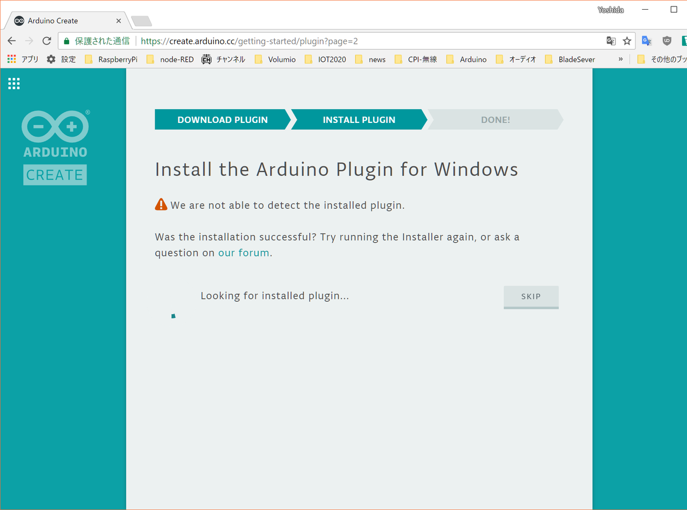The height and width of the screenshot is (510, 687).
Task: Click the Arduino Create logo
Action: pyautogui.click(x=55, y=148)
